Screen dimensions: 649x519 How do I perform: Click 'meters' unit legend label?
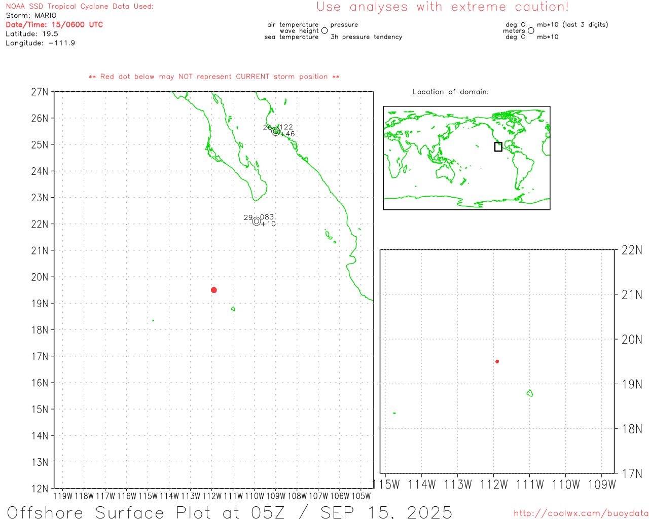click(514, 30)
